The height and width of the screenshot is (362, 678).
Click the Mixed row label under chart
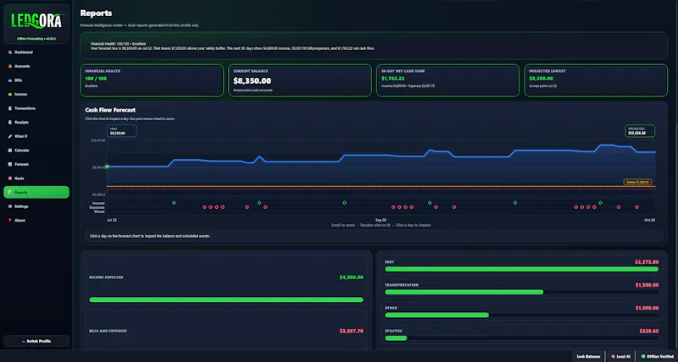pyautogui.click(x=100, y=211)
